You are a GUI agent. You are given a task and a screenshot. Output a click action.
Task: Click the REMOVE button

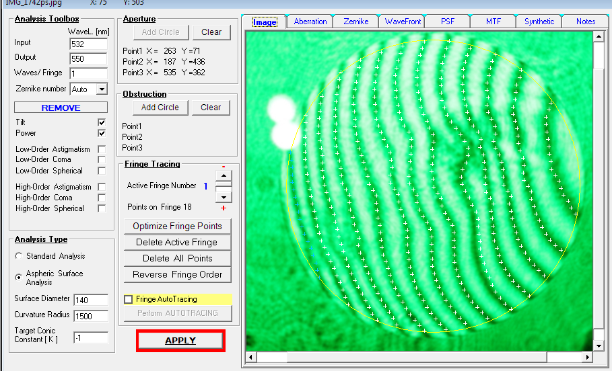pyautogui.click(x=61, y=108)
